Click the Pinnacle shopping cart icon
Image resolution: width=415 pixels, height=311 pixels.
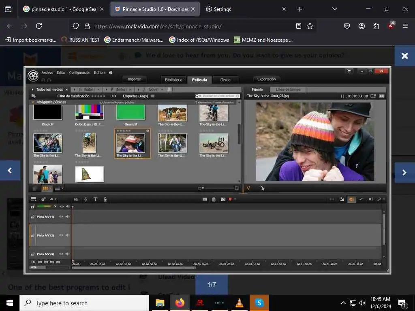[349, 71]
